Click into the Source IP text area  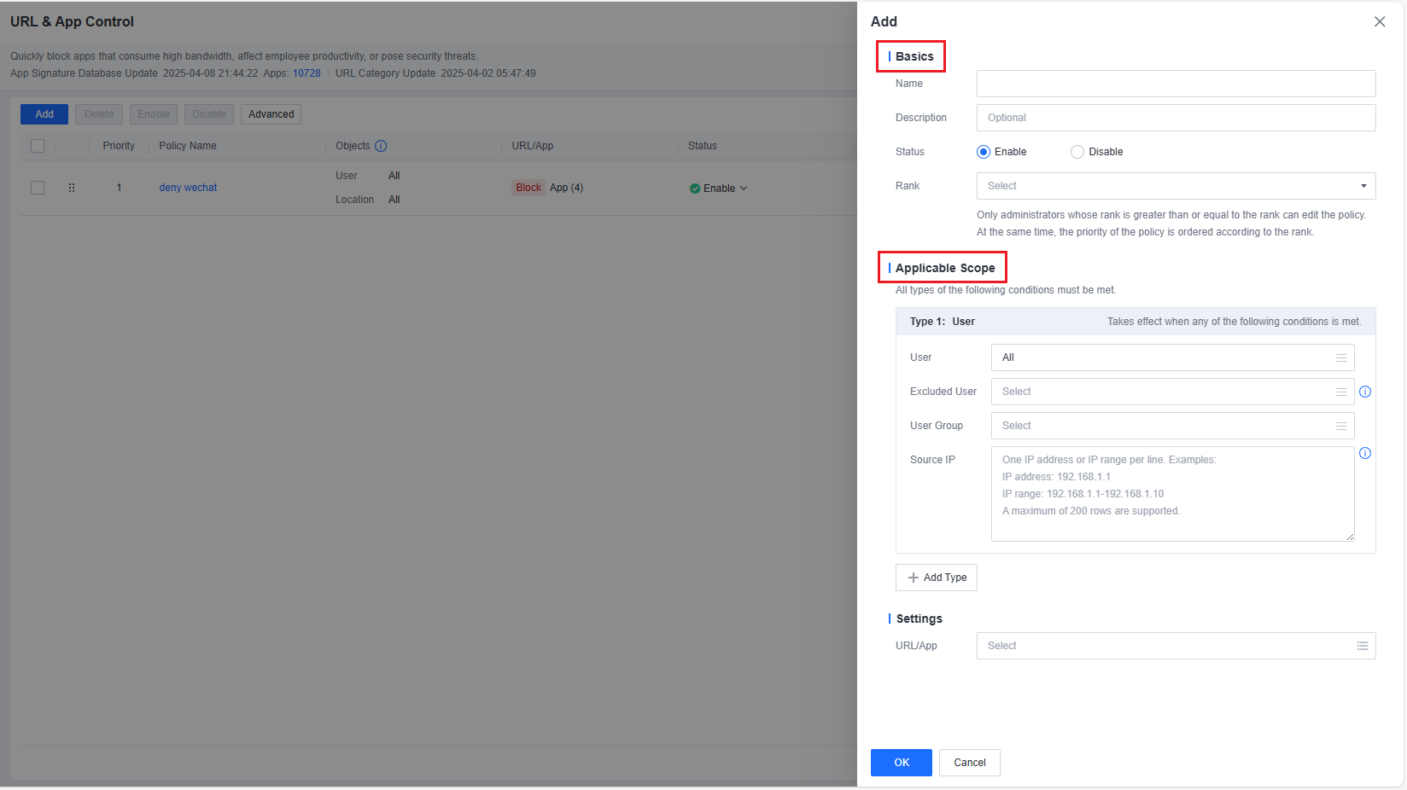(x=1173, y=494)
